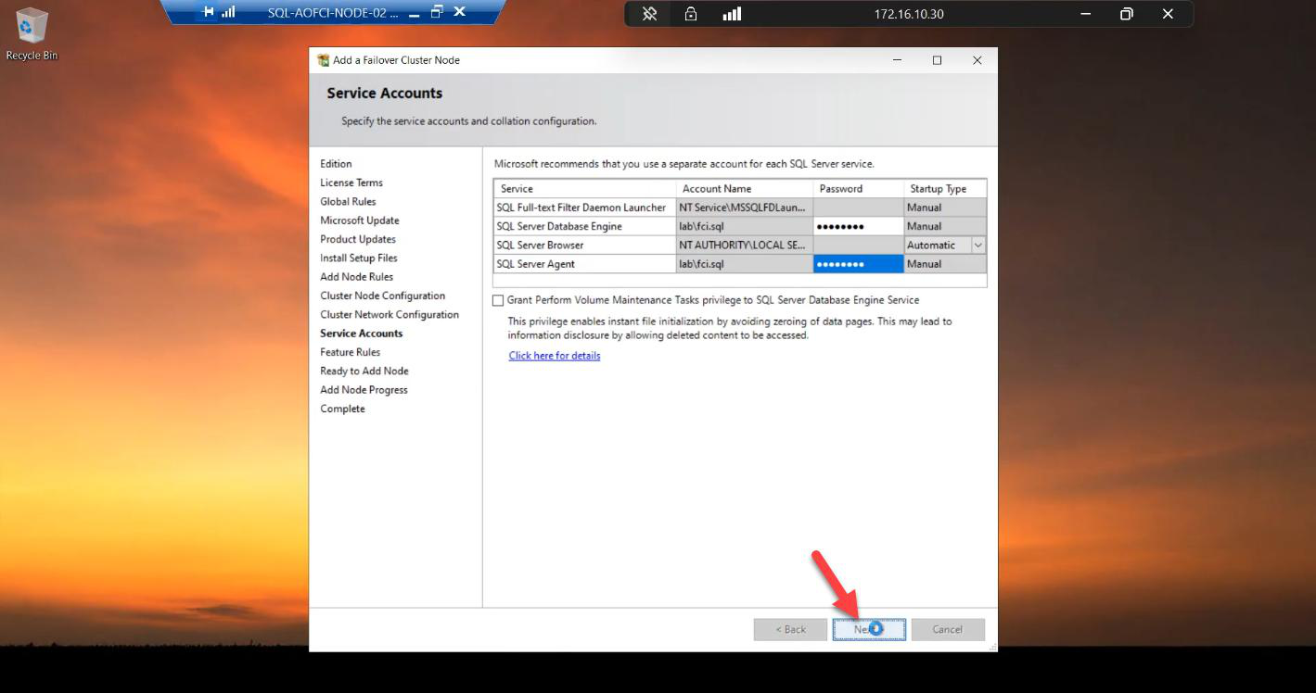Select the Microsoft Update step
This screenshot has height=693, width=1316.
click(360, 220)
